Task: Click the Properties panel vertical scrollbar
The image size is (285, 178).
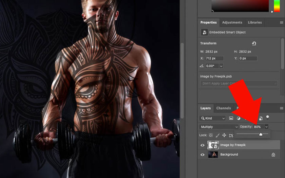Action: pos(282,54)
